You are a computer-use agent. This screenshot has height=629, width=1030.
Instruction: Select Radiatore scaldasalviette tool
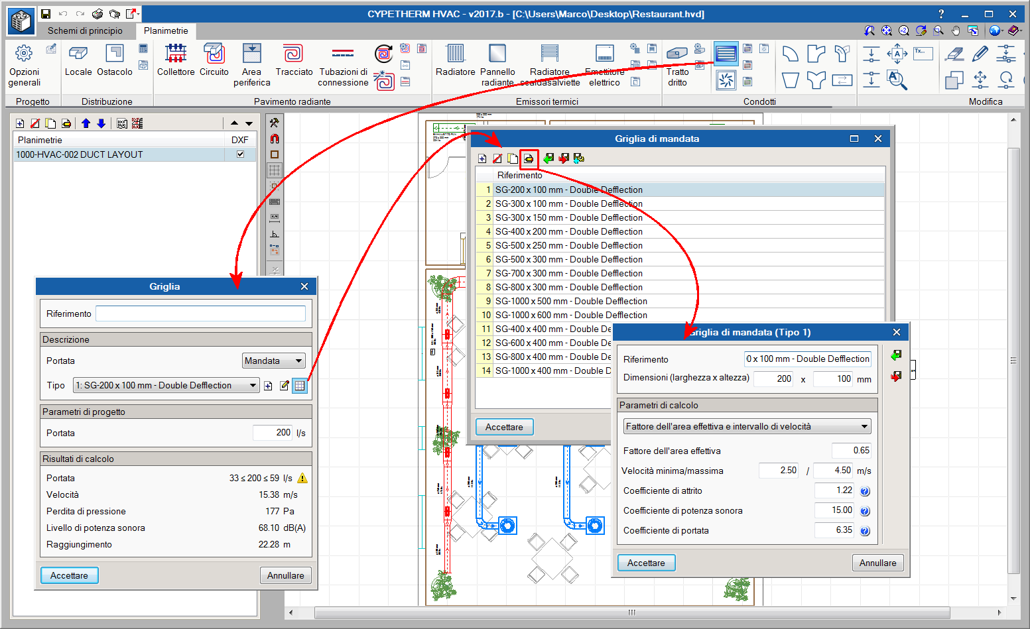[x=550, y=66]
